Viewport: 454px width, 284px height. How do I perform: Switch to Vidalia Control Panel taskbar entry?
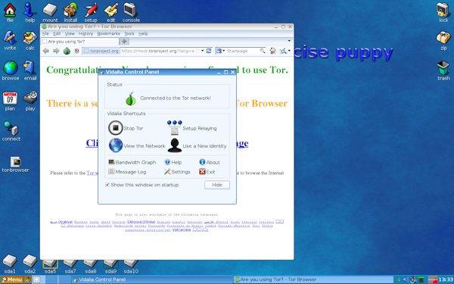pyautogui.click(x=151, y=279)
